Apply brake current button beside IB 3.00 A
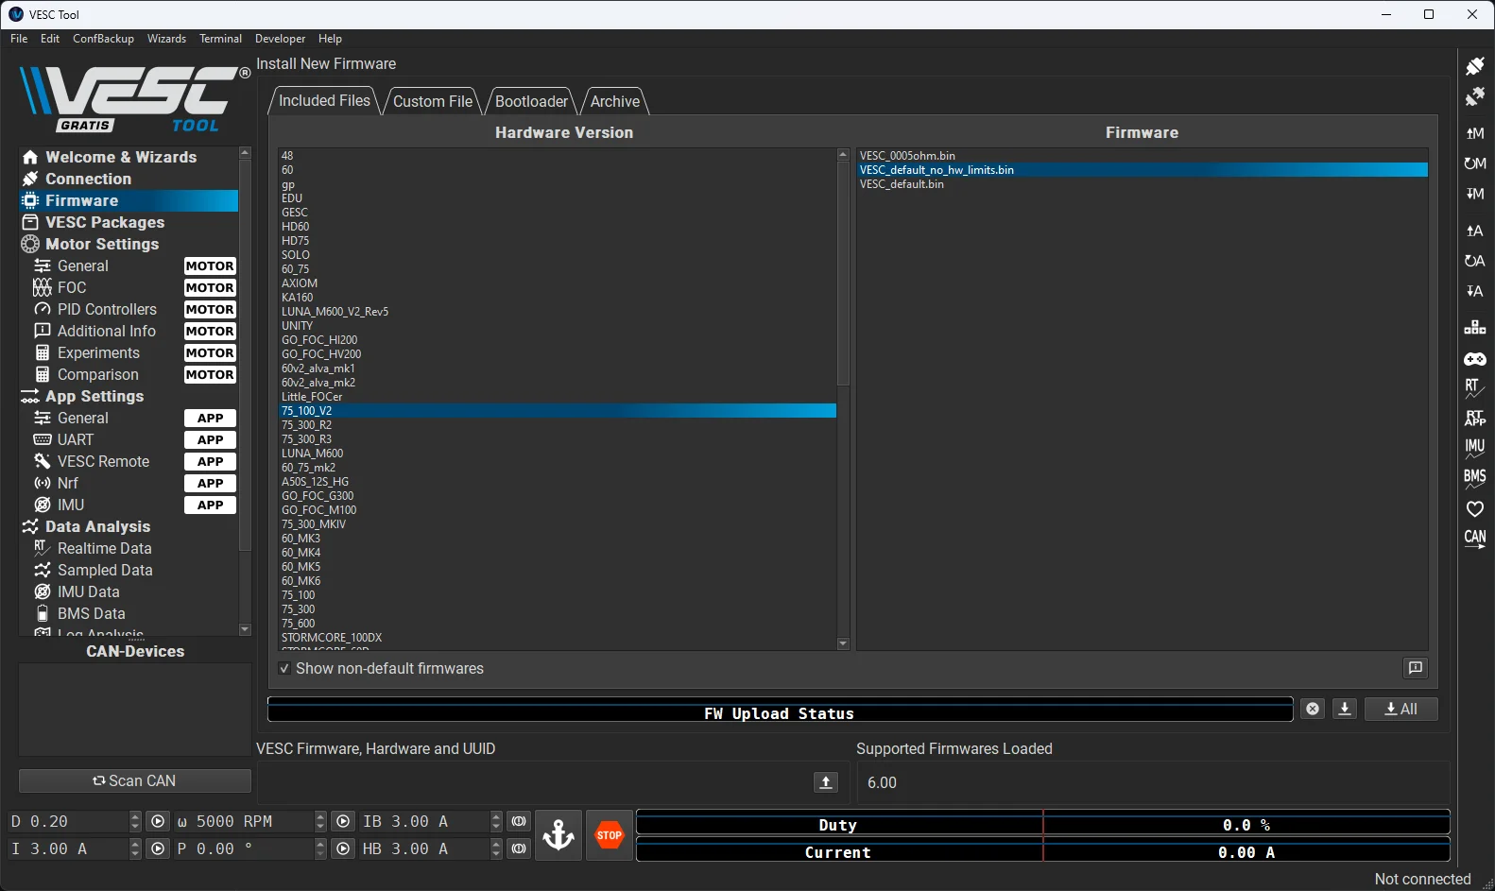1495x891 pixels. (x=519, y=822)
